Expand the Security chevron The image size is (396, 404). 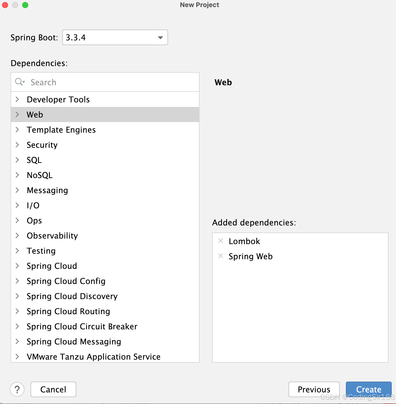17,145
